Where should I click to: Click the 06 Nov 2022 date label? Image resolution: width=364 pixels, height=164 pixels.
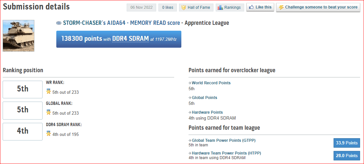(x=141, y=8)
